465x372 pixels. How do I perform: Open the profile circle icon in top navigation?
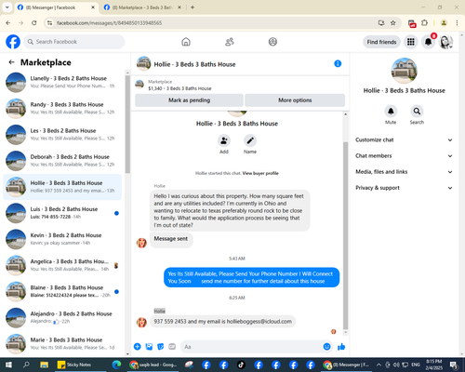[x=272, y=42]
